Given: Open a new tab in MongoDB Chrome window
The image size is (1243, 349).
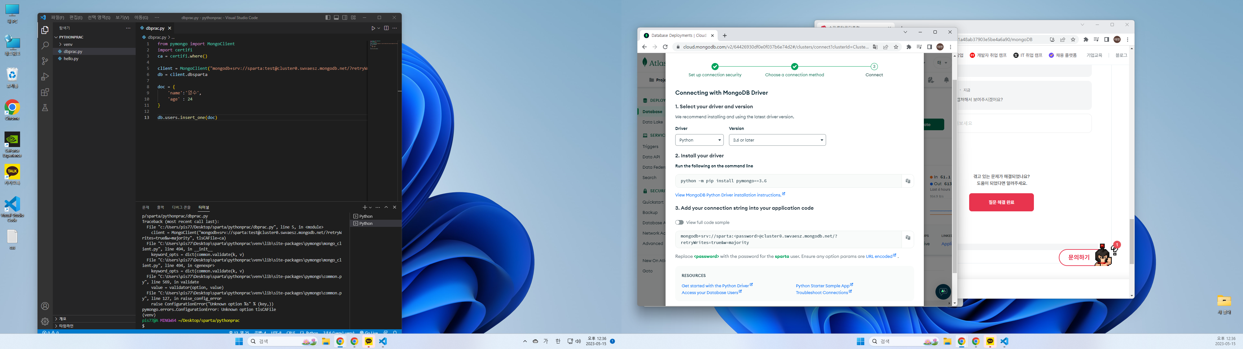Looking at the screenshot, I should (x=725, y=35).
